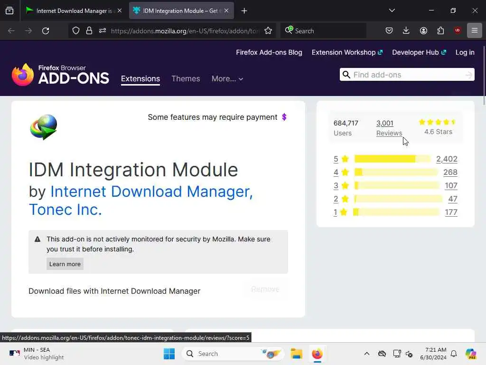Click the Firefox taskbar icon

317,354
